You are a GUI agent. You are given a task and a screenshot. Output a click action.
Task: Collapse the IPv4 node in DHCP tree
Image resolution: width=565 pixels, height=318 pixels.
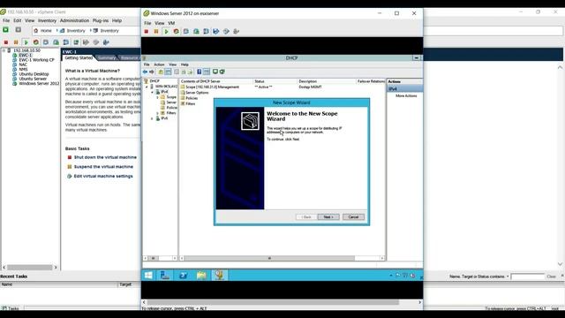pos(153,92)
